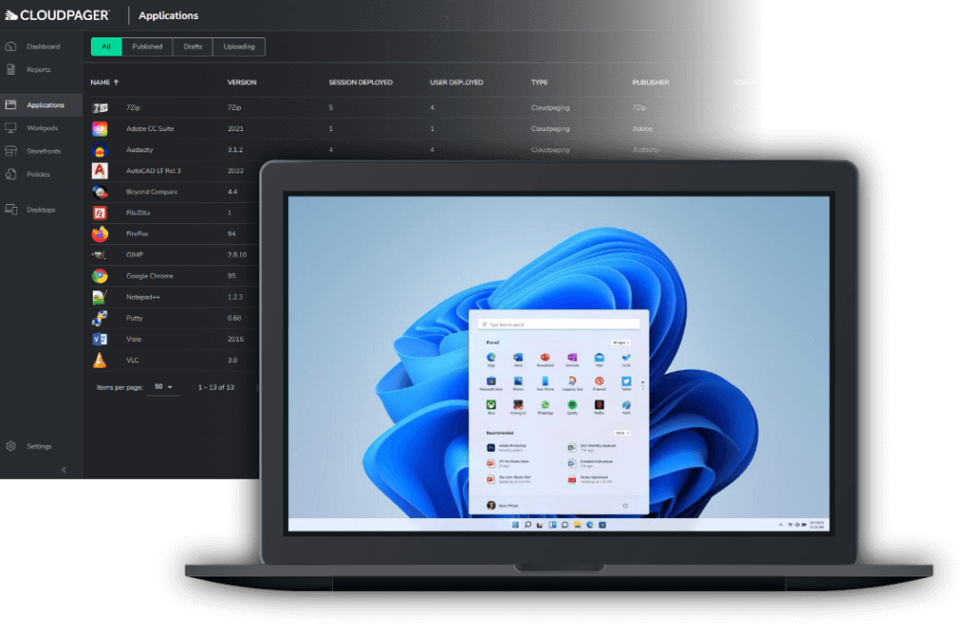Sort by TYPE column header

click(x=540, y=82)
